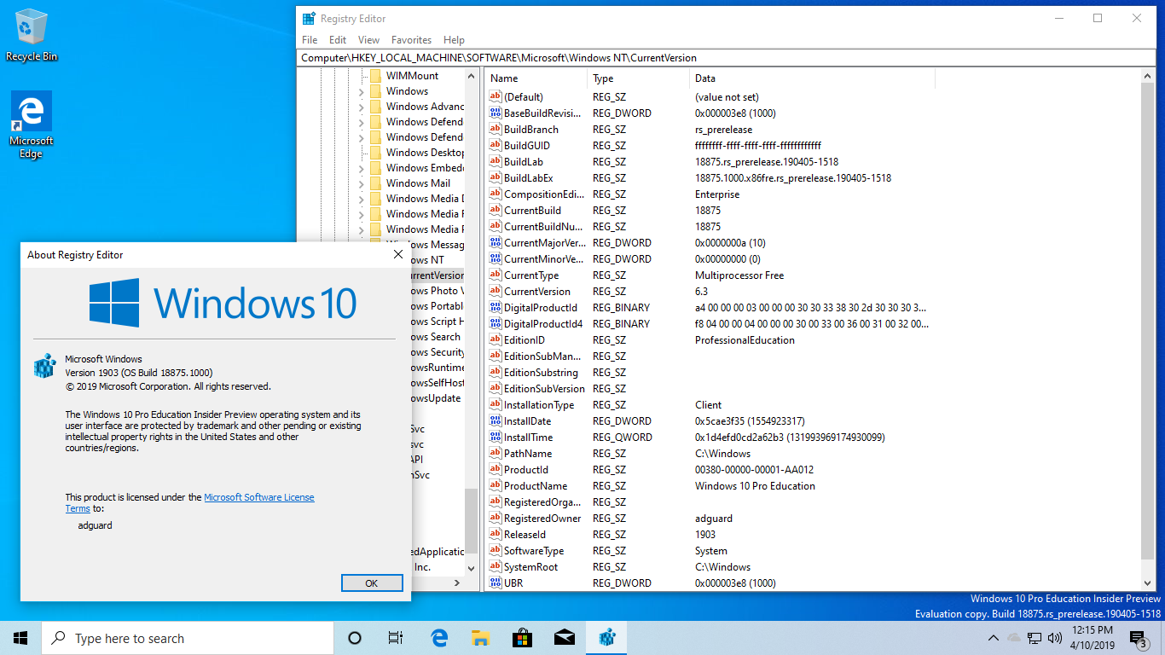The image size is (1165, 655).
Task: Click OK in About Registry Editor
Action: 371,583
